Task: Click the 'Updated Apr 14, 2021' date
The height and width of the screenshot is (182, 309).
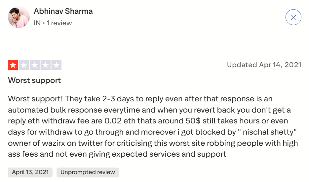Action: point(264,65)
